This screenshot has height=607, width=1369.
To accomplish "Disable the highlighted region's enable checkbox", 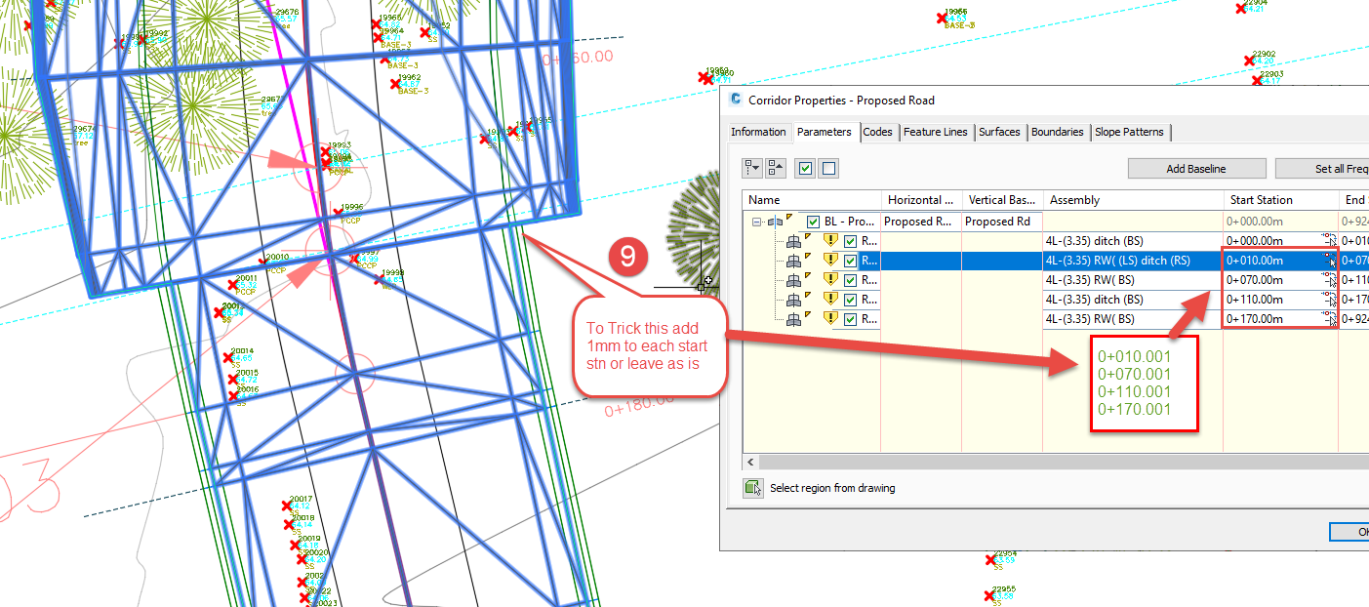I will pos(850,261).
